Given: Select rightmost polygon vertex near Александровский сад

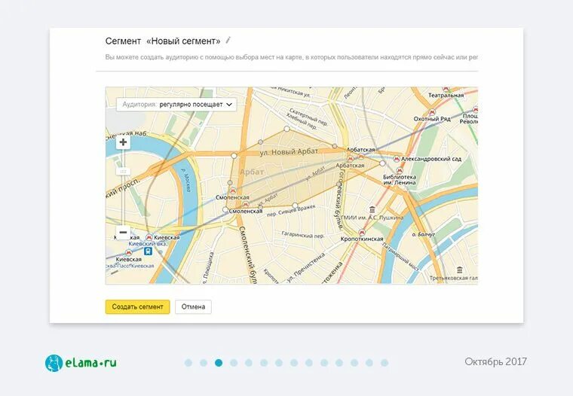Looking at the screenshot, I should [x=382, y=163].
